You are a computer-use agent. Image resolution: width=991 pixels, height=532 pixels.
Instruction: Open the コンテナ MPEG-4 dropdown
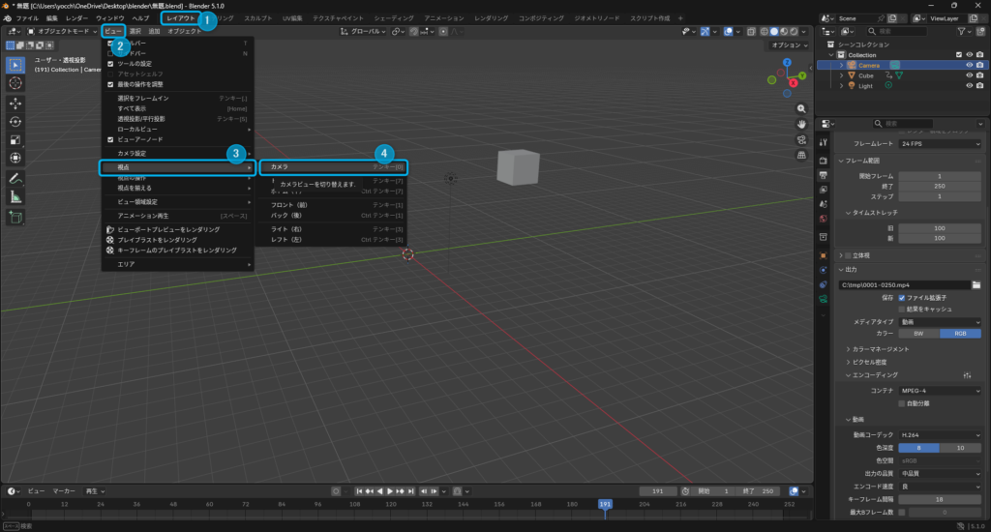pos(939,391)
